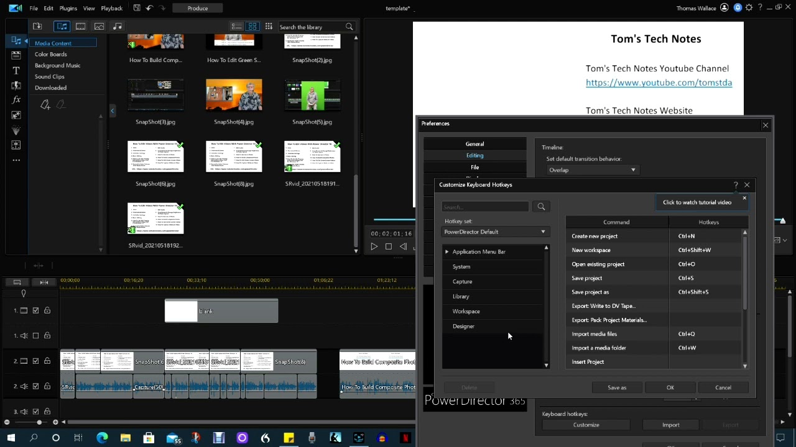Select the General tab in Preferences
This screenshot has width=796, height=447.
[x=474, y=144]
